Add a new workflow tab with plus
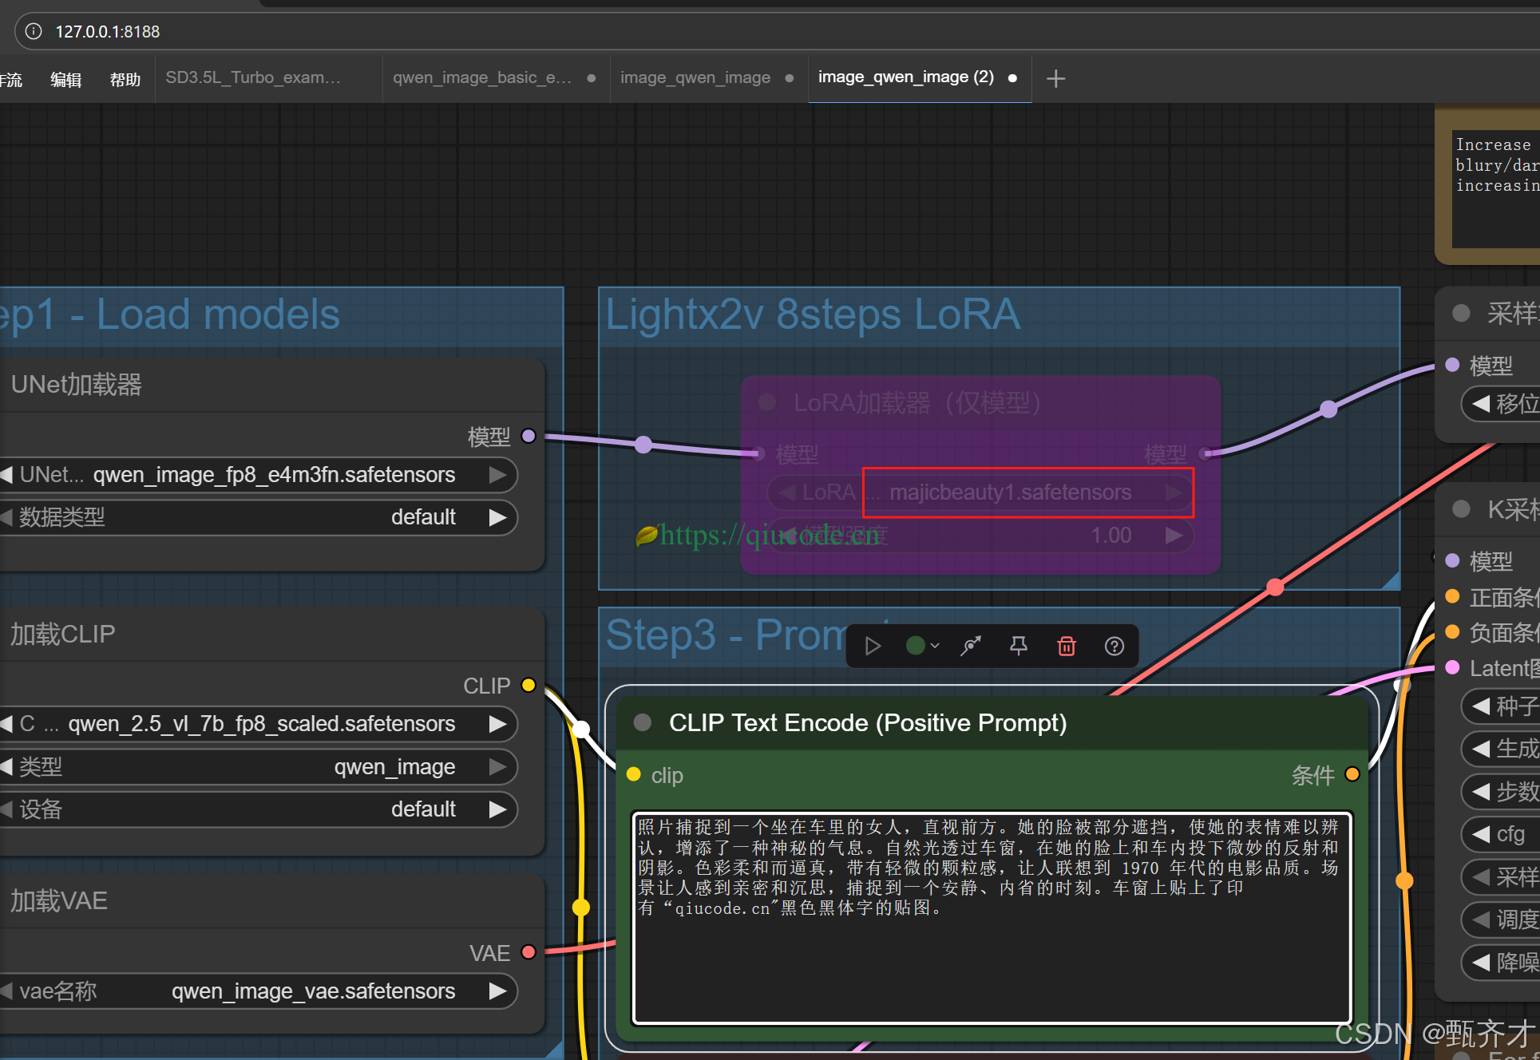The image size is (1540, 1060). coord(1055,78)
